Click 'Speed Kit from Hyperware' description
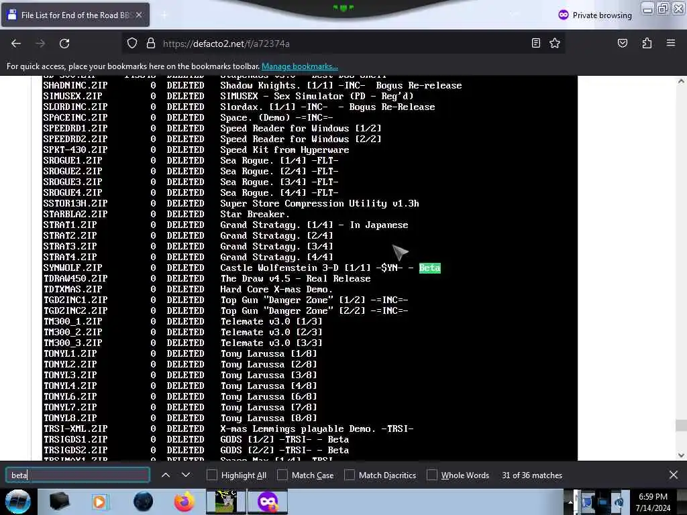The width and height of the screenshot is (687, 515). click(284, 150)
